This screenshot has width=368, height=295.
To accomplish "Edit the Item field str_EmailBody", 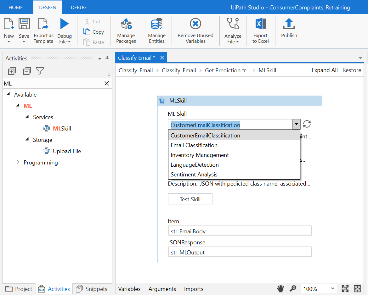I will (240, 230).
